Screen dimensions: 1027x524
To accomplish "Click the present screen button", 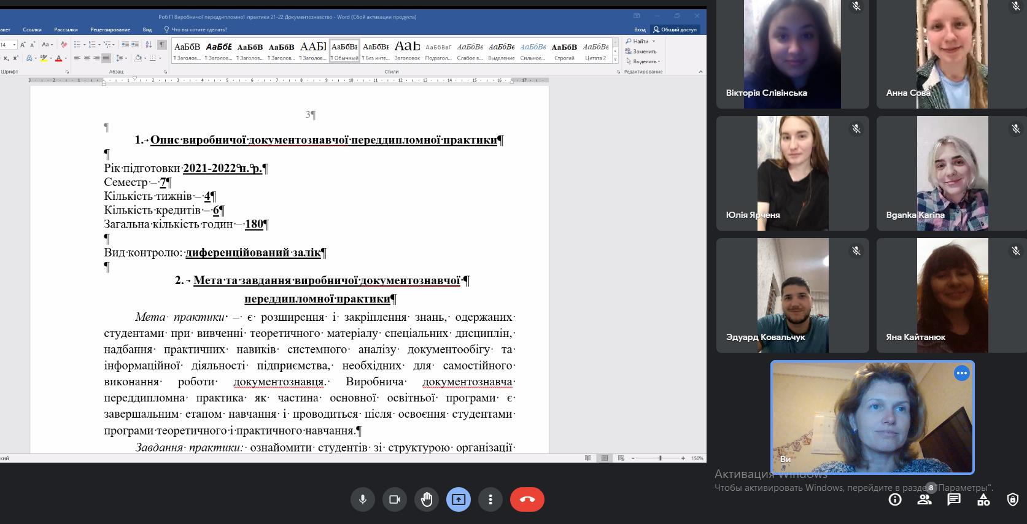I will [x=459, y=499].
